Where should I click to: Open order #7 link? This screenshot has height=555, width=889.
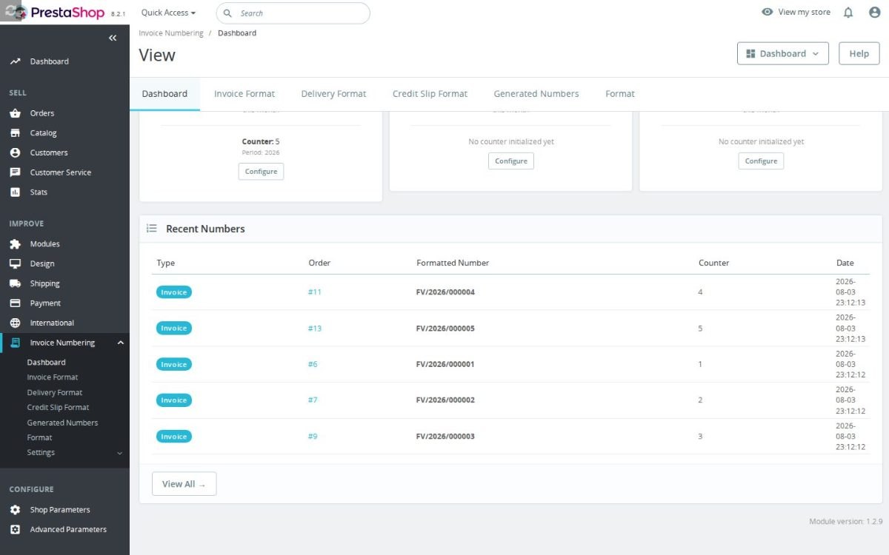tap(313, 400)
